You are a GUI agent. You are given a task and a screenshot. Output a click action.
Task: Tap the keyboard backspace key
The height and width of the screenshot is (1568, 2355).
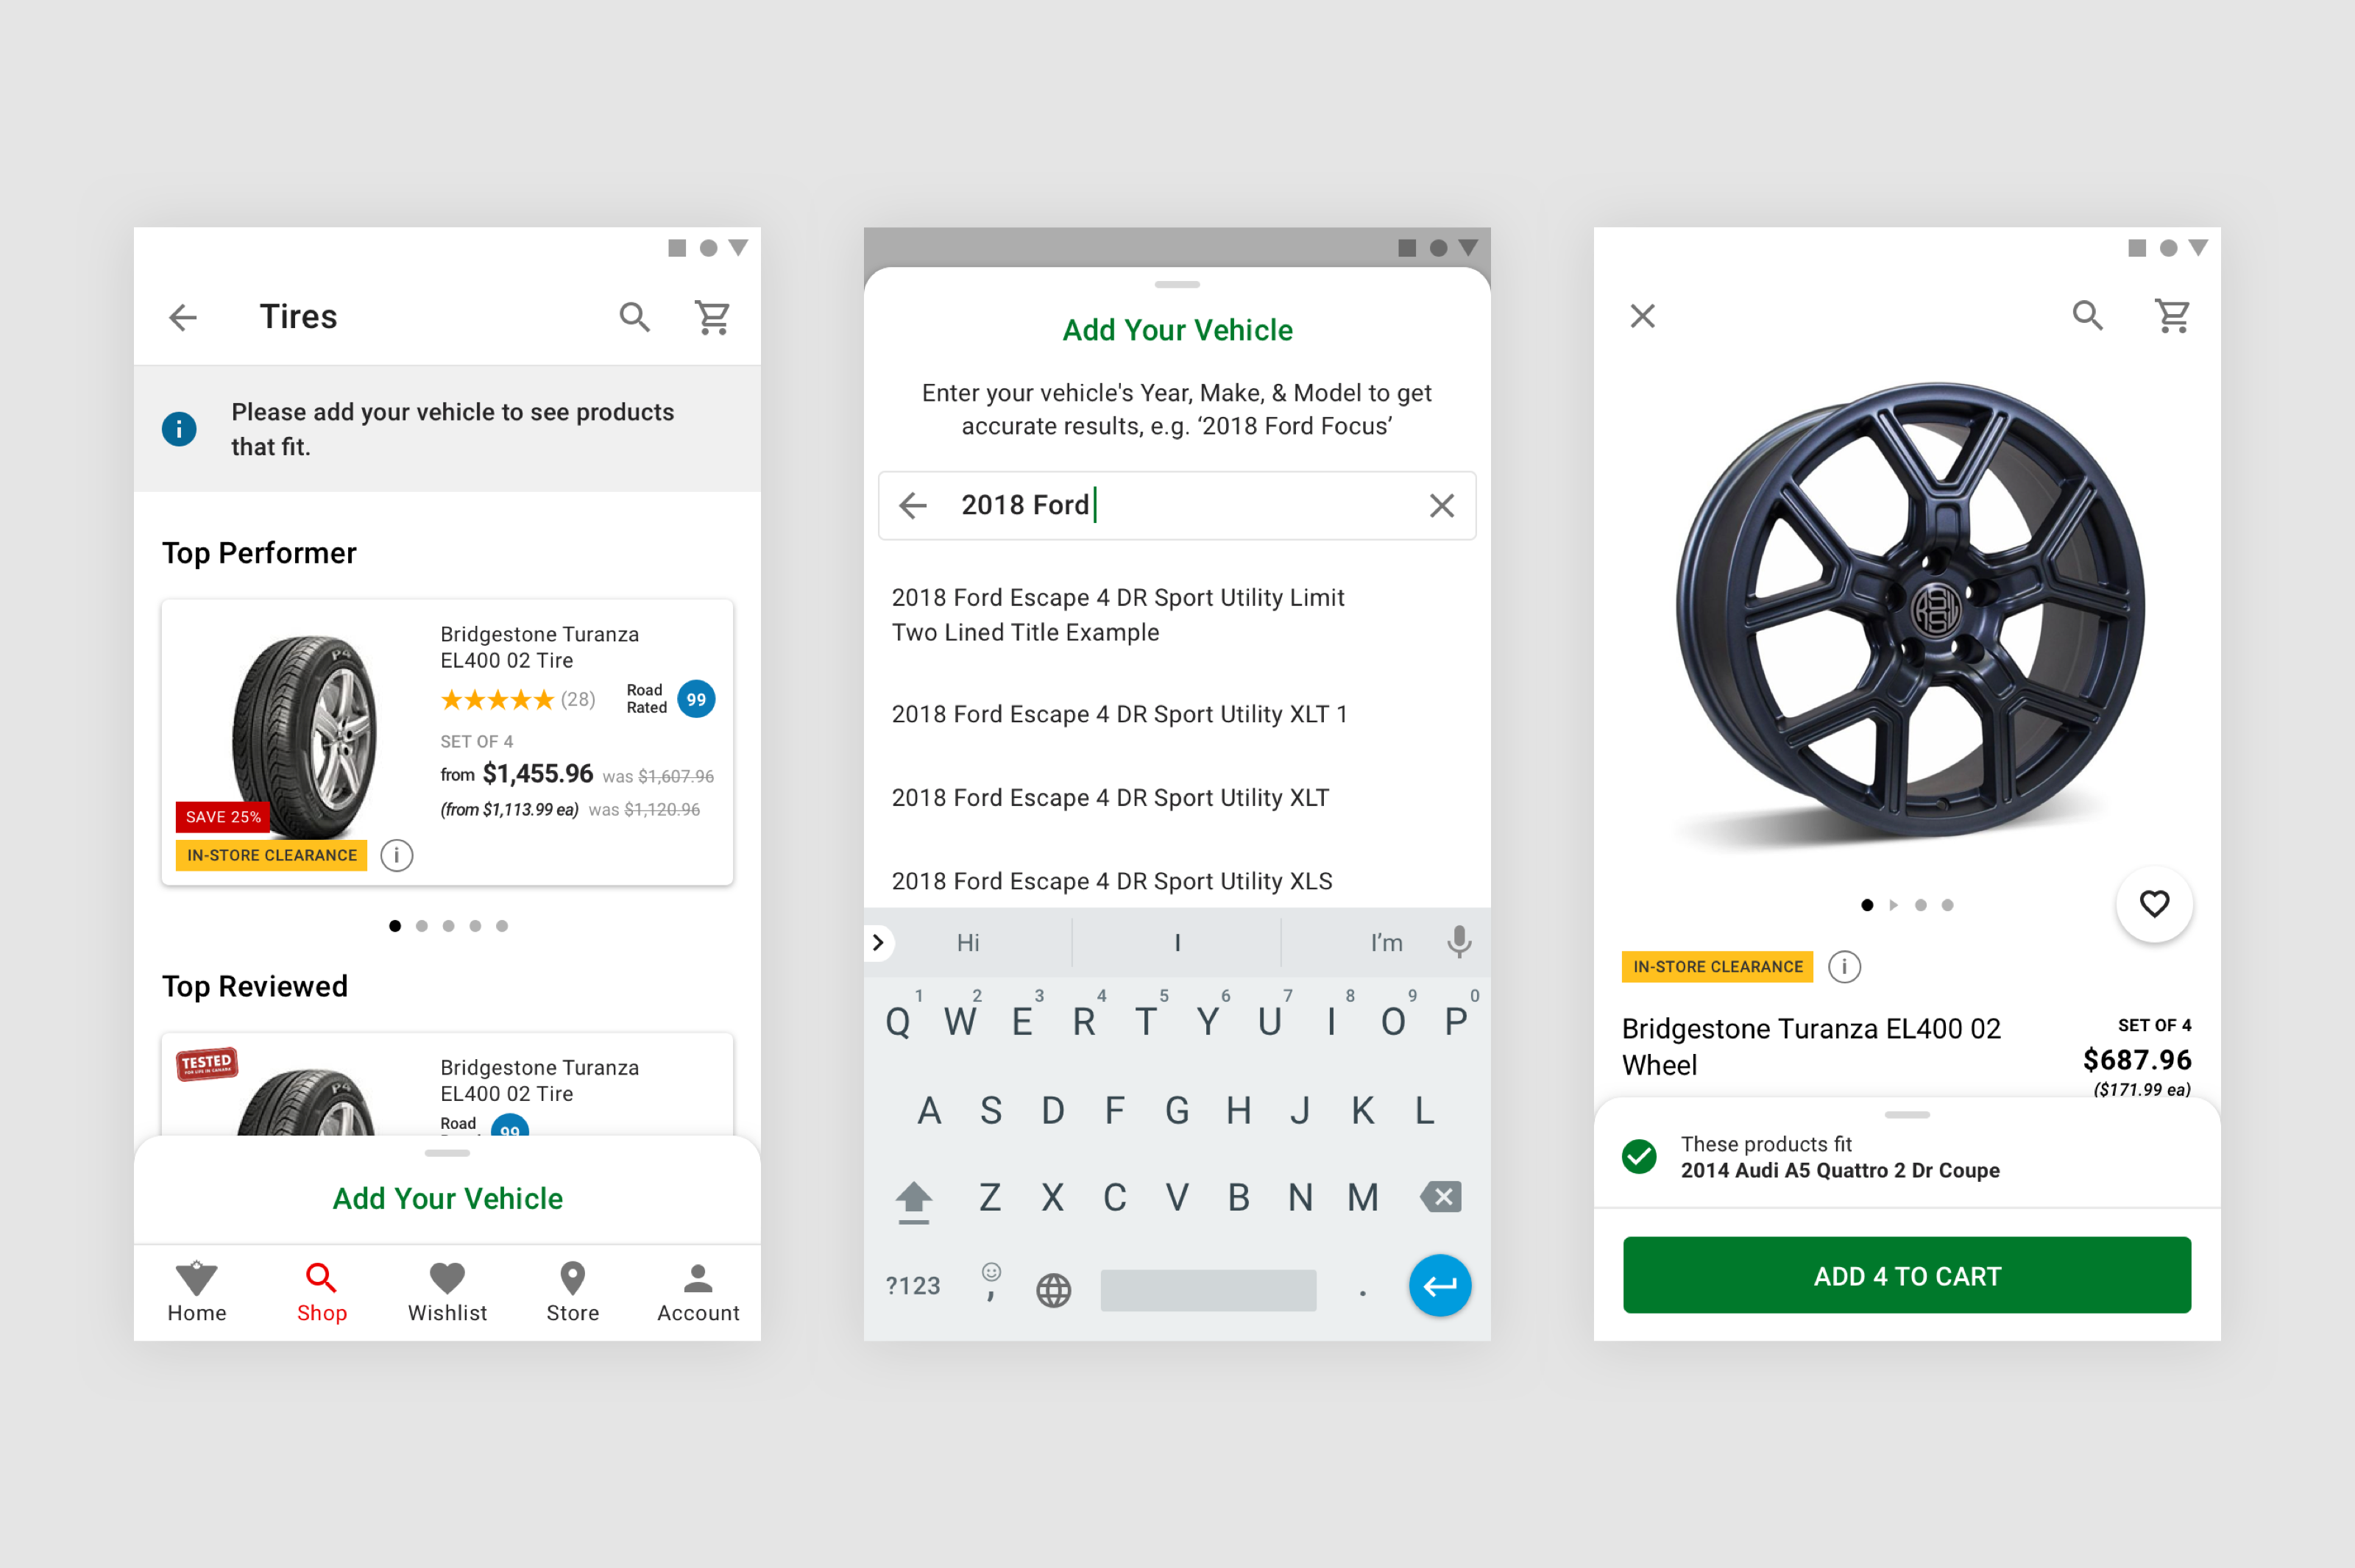click(1442, 1197)
